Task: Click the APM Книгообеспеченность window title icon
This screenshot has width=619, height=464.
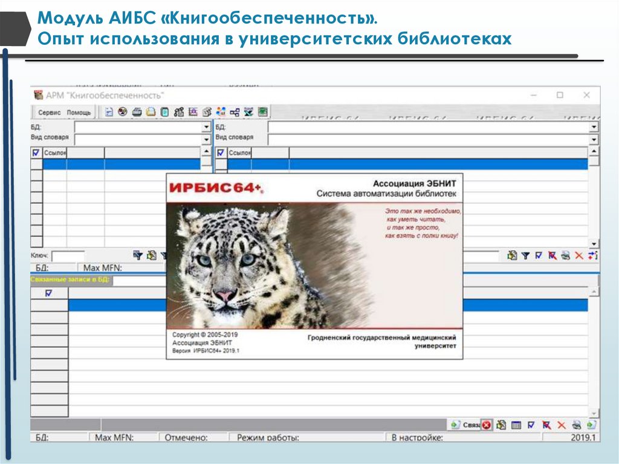Action: coord(38,95)
